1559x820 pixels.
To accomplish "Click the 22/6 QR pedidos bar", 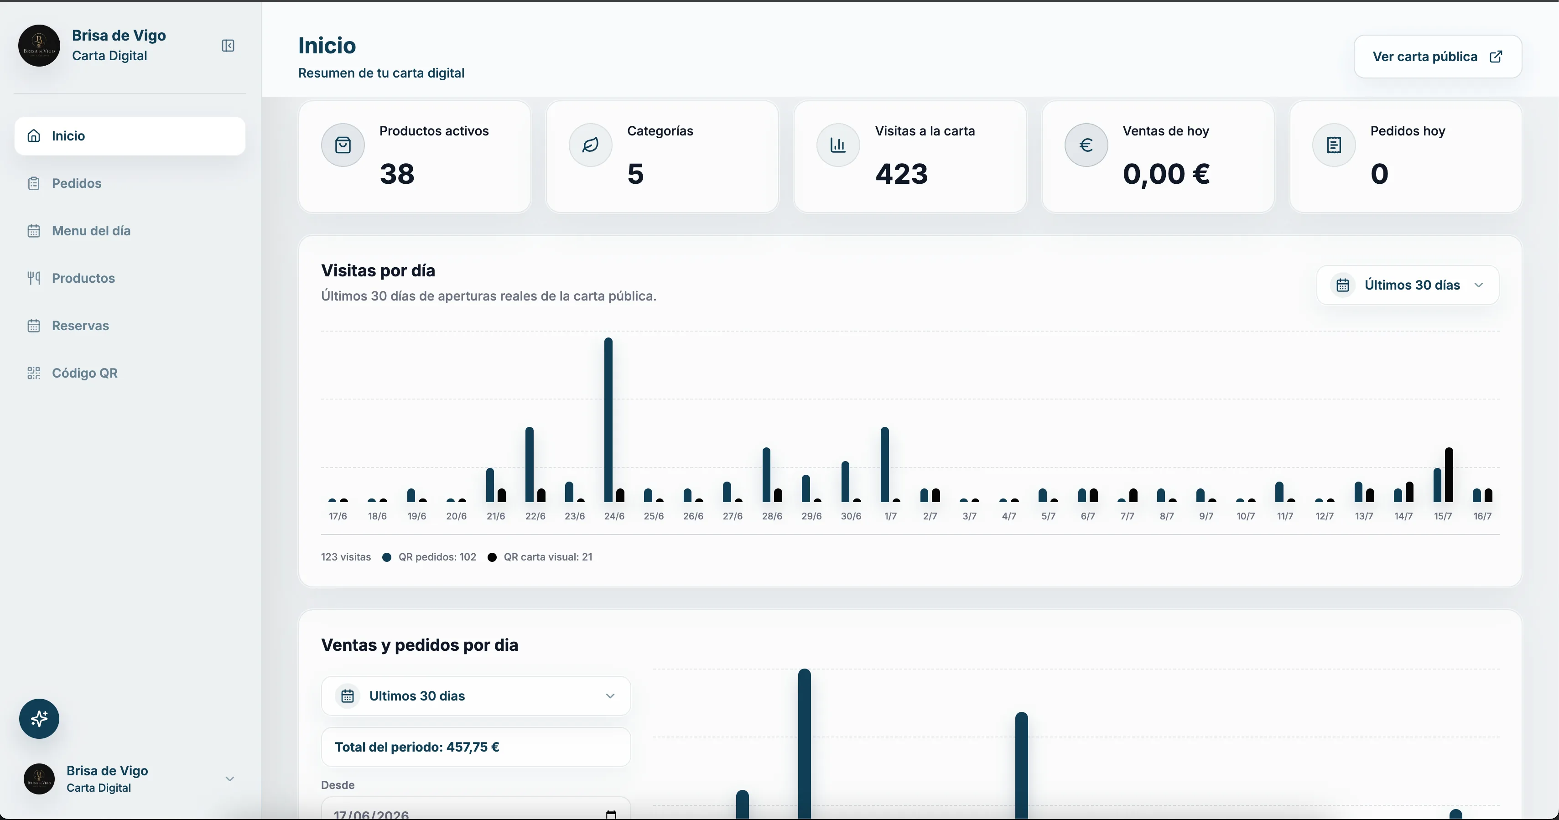I will coord(530,465).
